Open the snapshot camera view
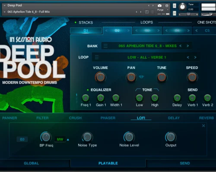The image size is (216, 172). click(x=159, y=6)
